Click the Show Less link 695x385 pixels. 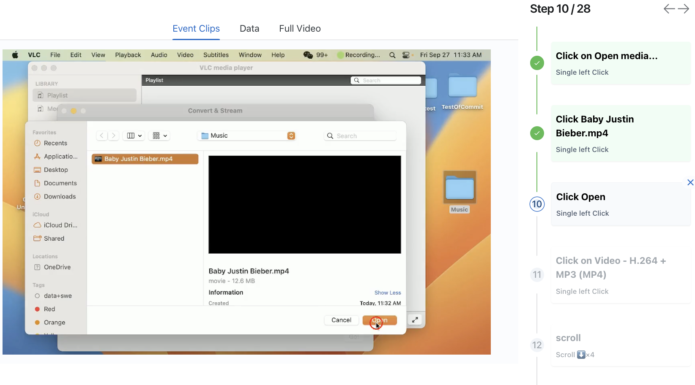[x=388, y=293]
